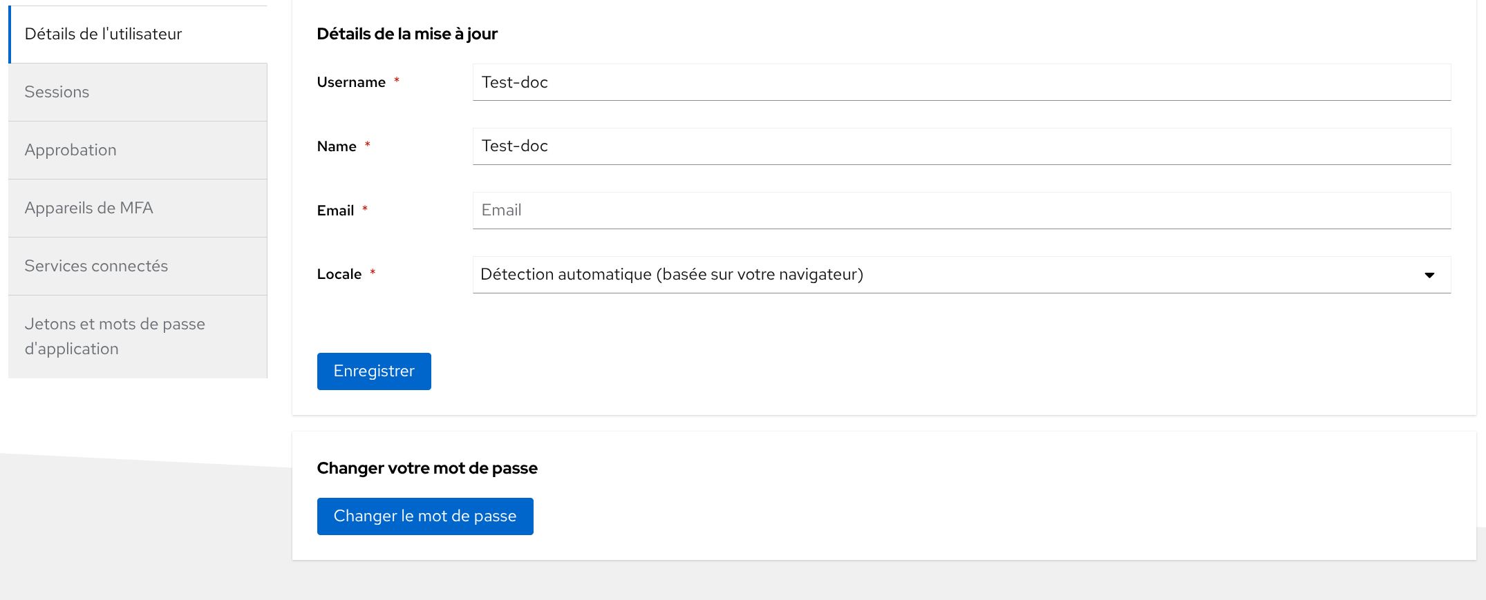Open Jetons et mots de passe d'application
Image resolution: width=1486 pixels, height=600 pixels.
115,336
